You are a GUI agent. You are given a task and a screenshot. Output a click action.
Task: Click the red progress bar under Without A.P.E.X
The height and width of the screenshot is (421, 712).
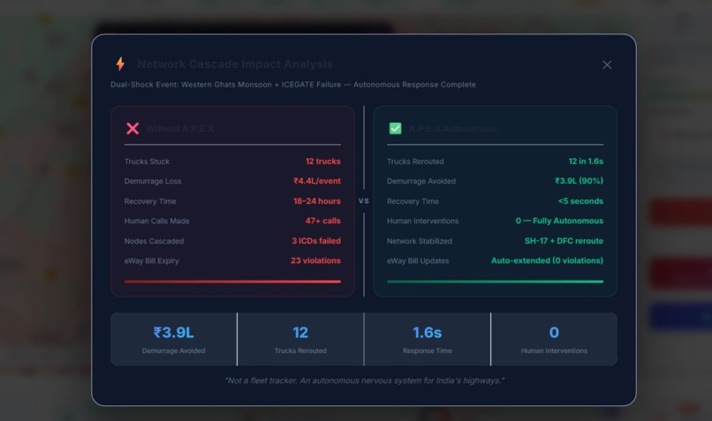(232, 282)
